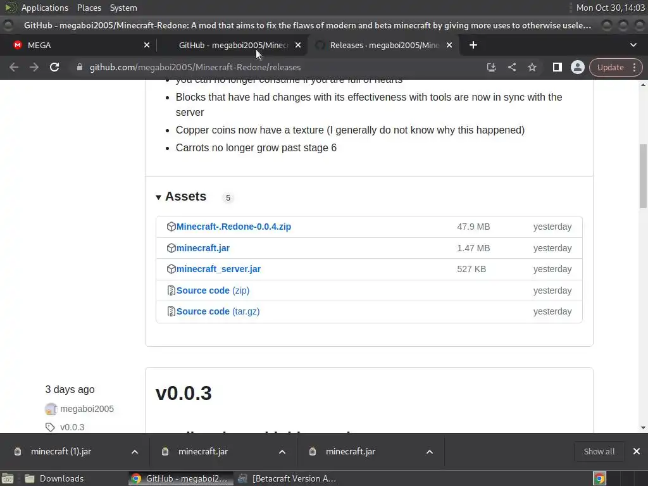Open the System menu
The width and height of the screenshot is (648, 486).
[x=123, y=8]
